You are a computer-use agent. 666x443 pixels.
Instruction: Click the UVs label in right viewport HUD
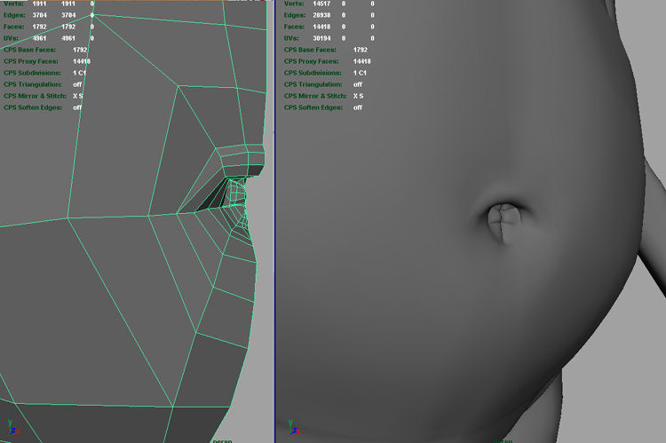pos(293,38)
